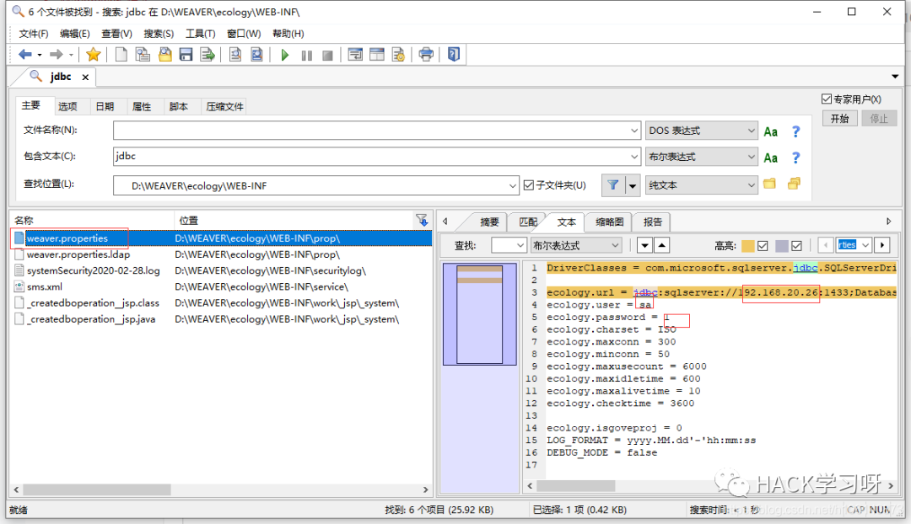Select sms.xml in the results list
This screenshot has width=911, height=524.
click(x=45, y=286)
